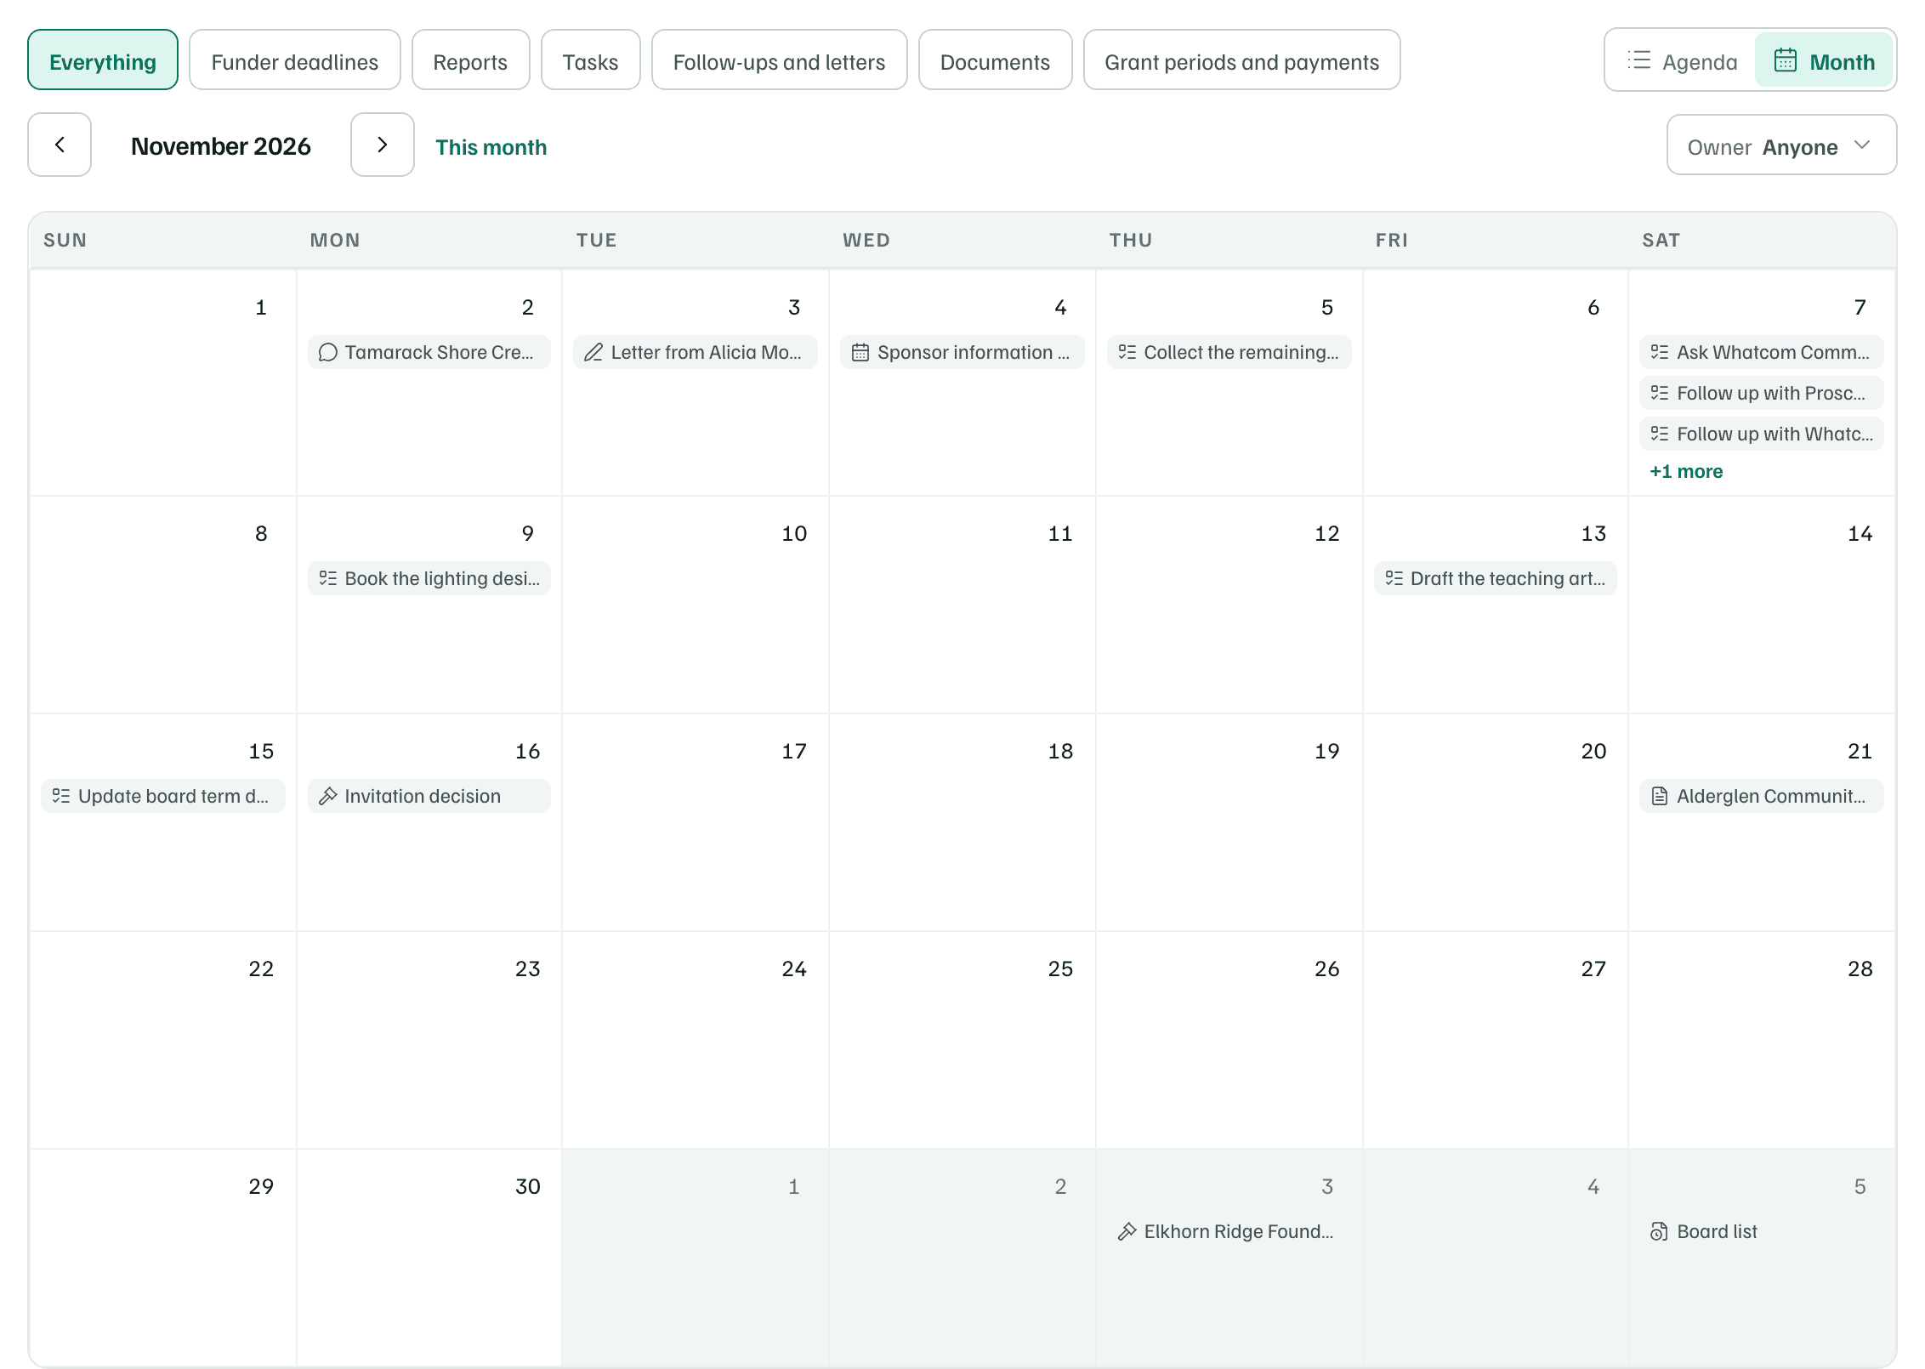The image size is (1925, 1369).
Task: Go to the previous month arrow
Action: [x=60, y=145]
